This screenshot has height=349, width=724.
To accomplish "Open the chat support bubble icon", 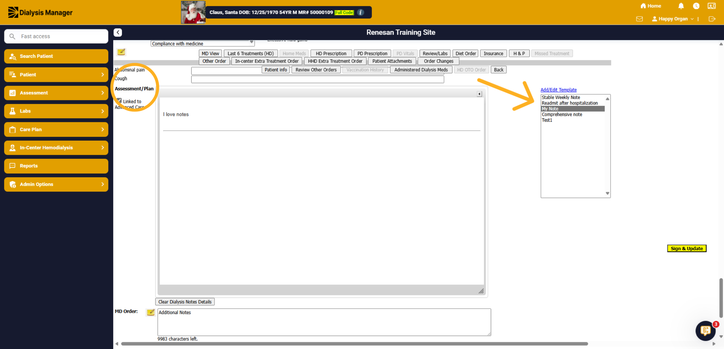I will 705,331.
